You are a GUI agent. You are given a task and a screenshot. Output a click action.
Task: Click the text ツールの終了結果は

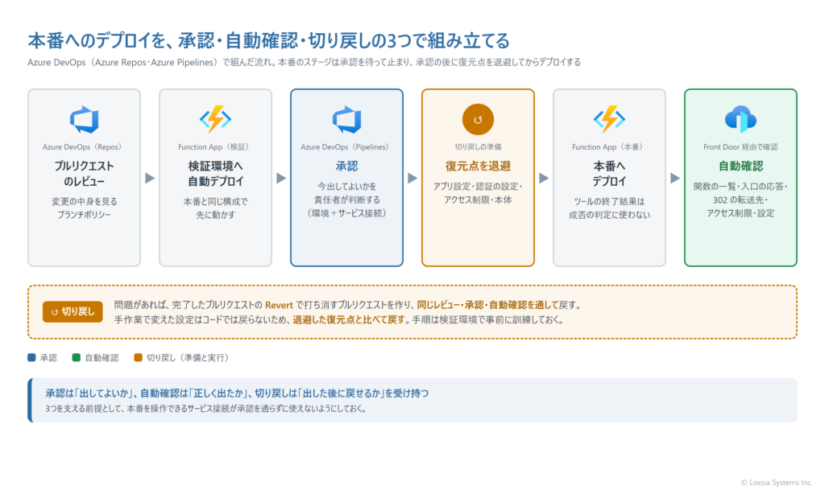[609, 201]
